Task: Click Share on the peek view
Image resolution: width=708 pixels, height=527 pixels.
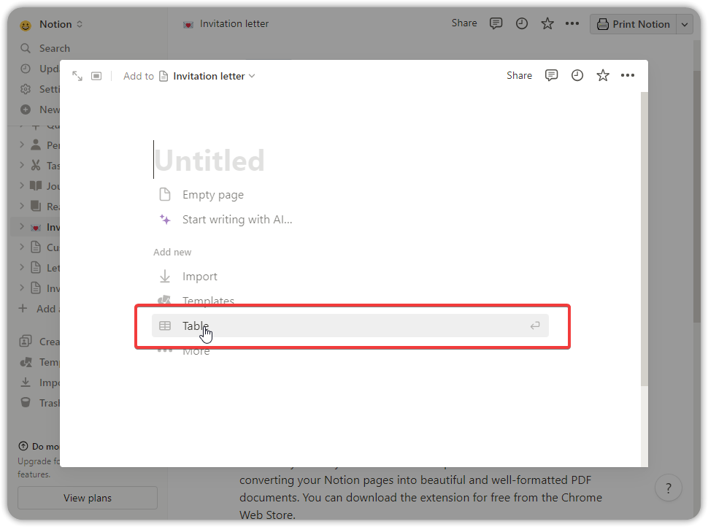Action: 519,75
